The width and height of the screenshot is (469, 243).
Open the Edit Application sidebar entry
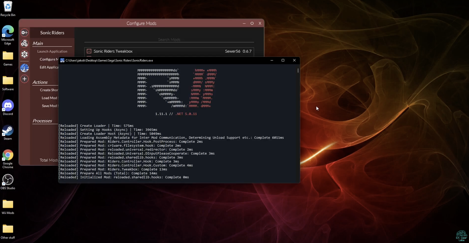(x=49, y=67)
